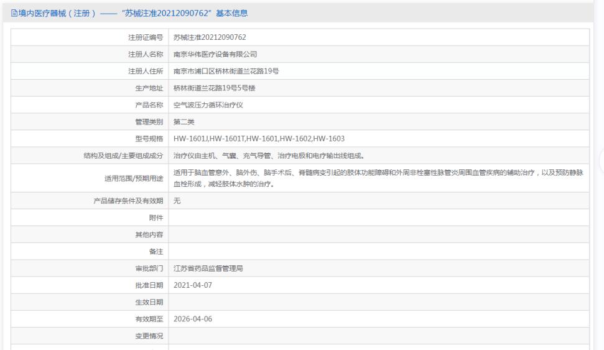Select the 注册证编号 label
This screenshot has width=604, height=350.
coord(146,37)
